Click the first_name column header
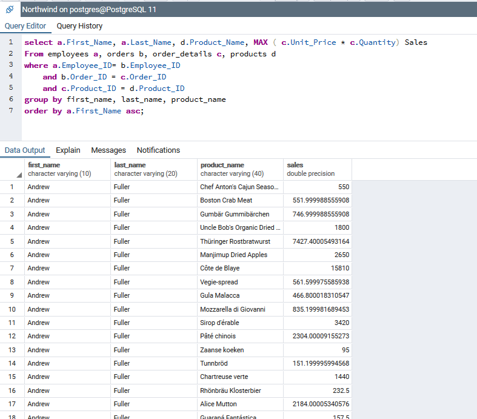The image size is (477, 419). tap(67, 169)
